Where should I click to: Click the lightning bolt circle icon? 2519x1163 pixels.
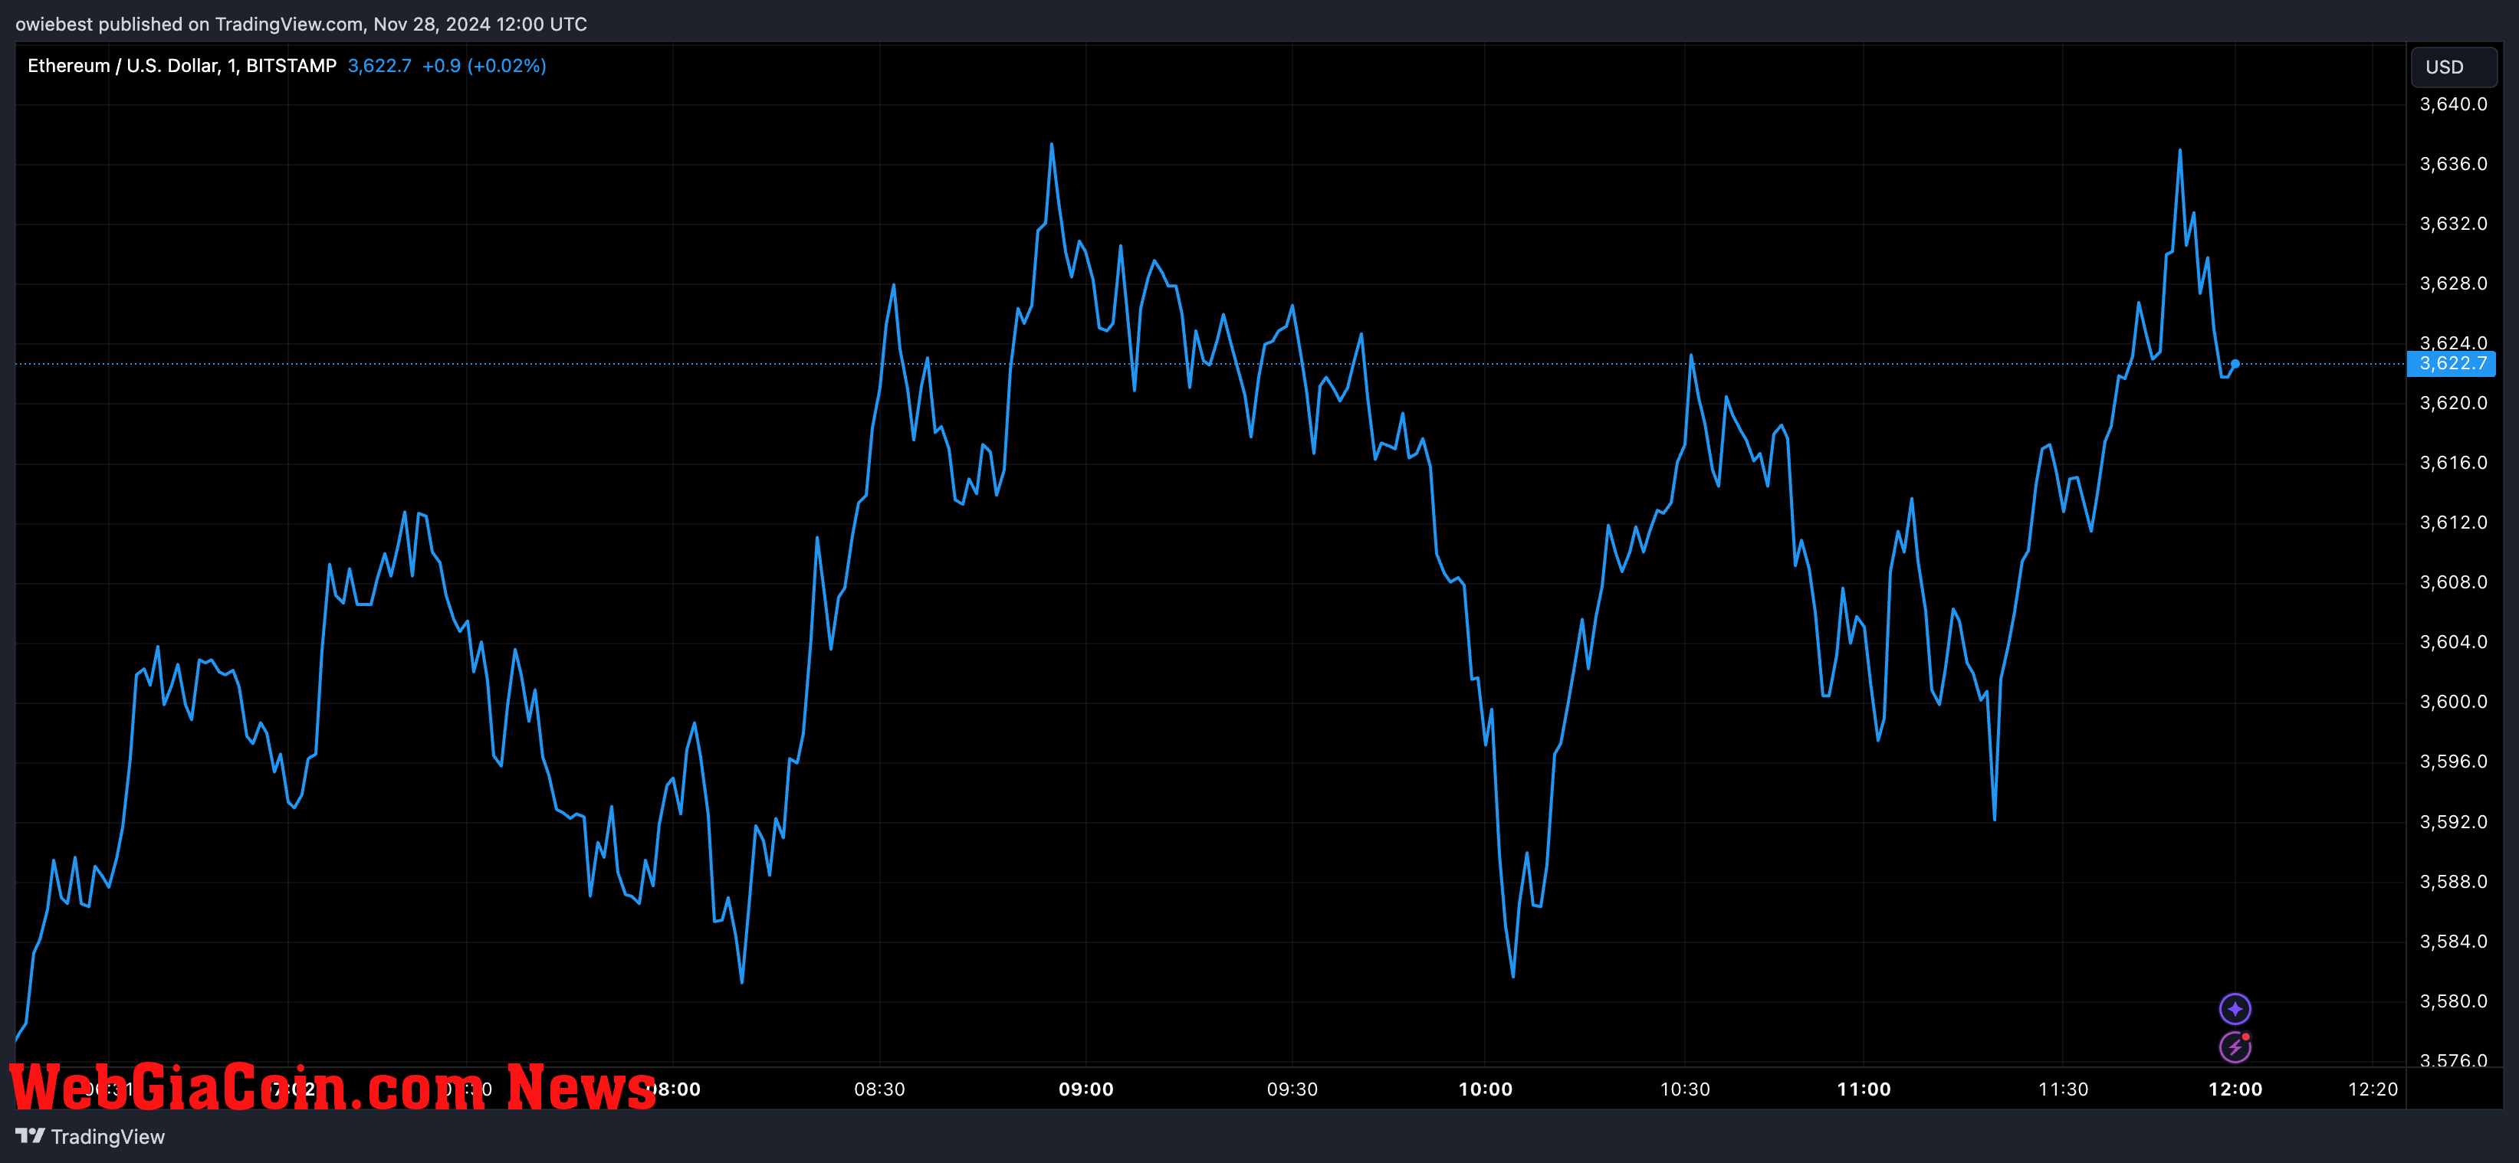[2235, 1047]
